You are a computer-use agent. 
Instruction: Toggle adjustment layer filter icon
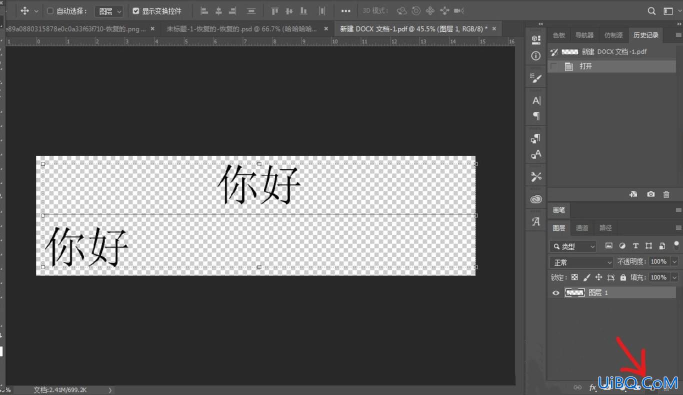(622, 245)
